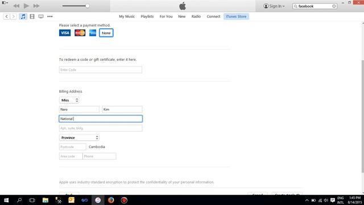Click the Apt, suite, bldg field
This screenshot has width=364, height=205.
pyautogui.click(x=101, y=128)
